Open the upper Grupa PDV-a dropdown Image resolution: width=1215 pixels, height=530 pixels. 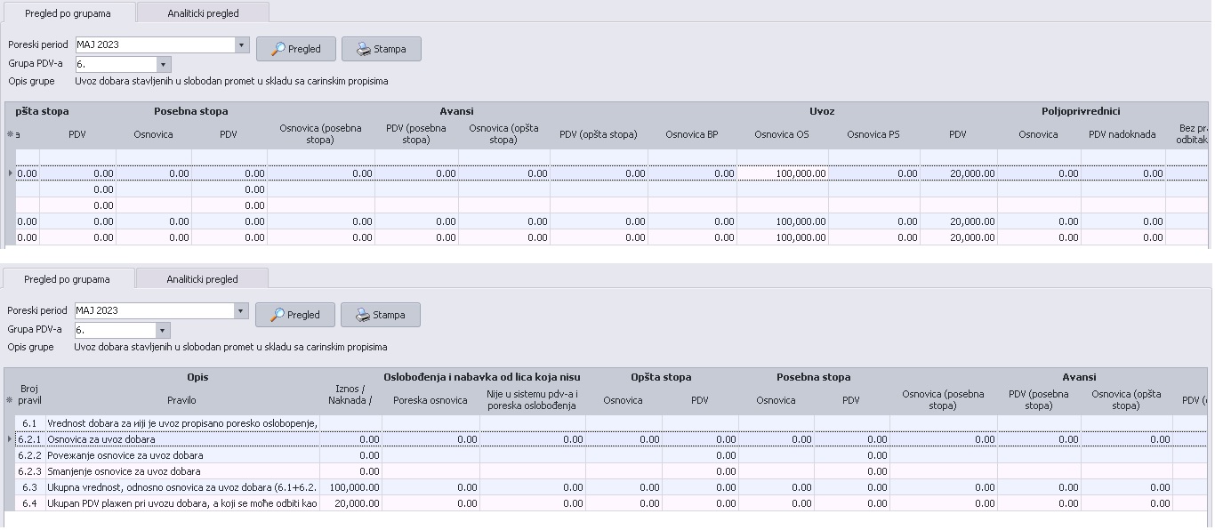(163, 64)
